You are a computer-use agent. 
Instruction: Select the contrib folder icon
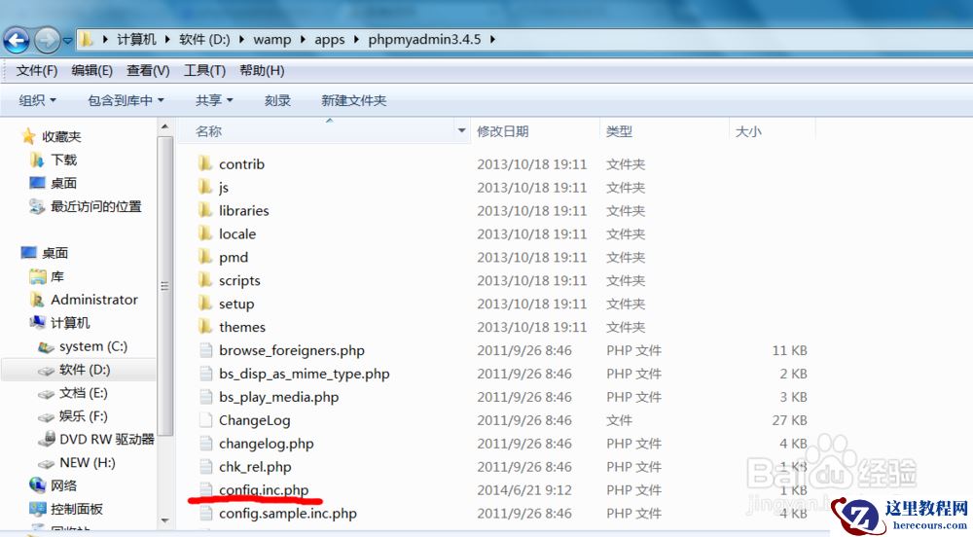click(x=205, y=163)
